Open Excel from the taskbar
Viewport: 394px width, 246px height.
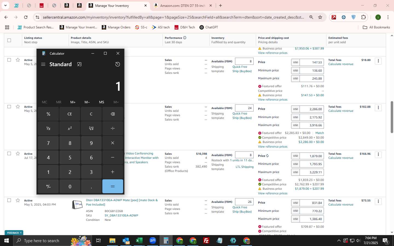(139, 241)
